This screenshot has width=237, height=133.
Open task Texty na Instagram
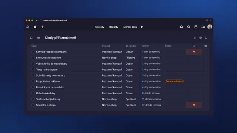pyautogui.click(x=47, y=69)
